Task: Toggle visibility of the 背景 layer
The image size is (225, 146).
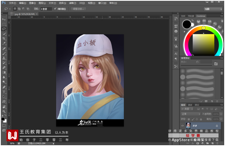Action: (182, 126)
